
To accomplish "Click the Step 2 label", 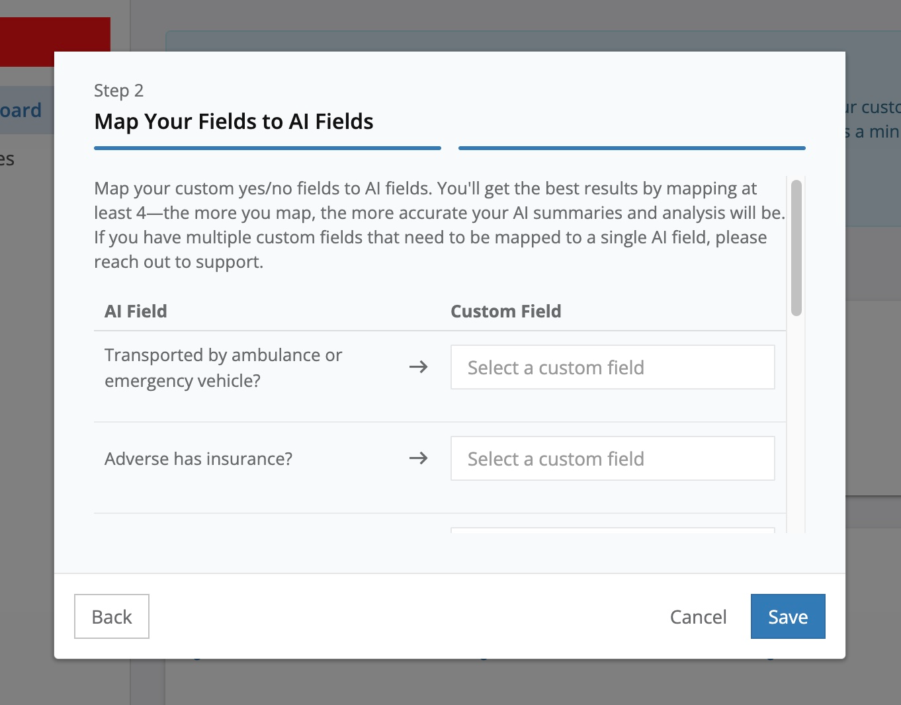I will pos(118,91).
